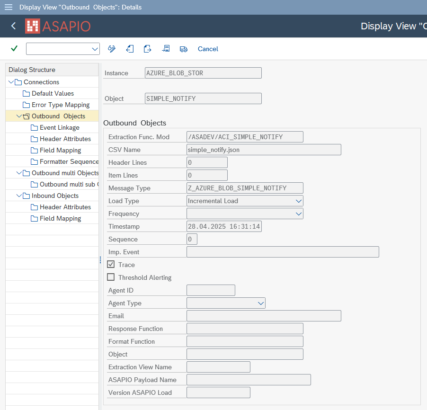The width and height of the screenshot is (427, 410).
Task: Open Formatter Sequence folder
Action: click(64, 162)
